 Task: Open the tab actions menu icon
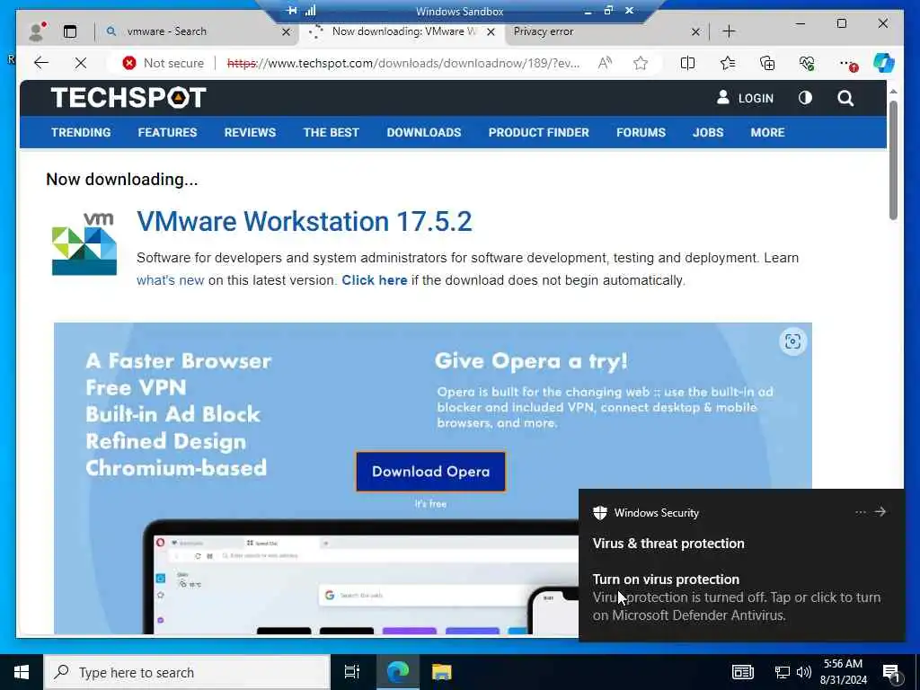(70, 31)
